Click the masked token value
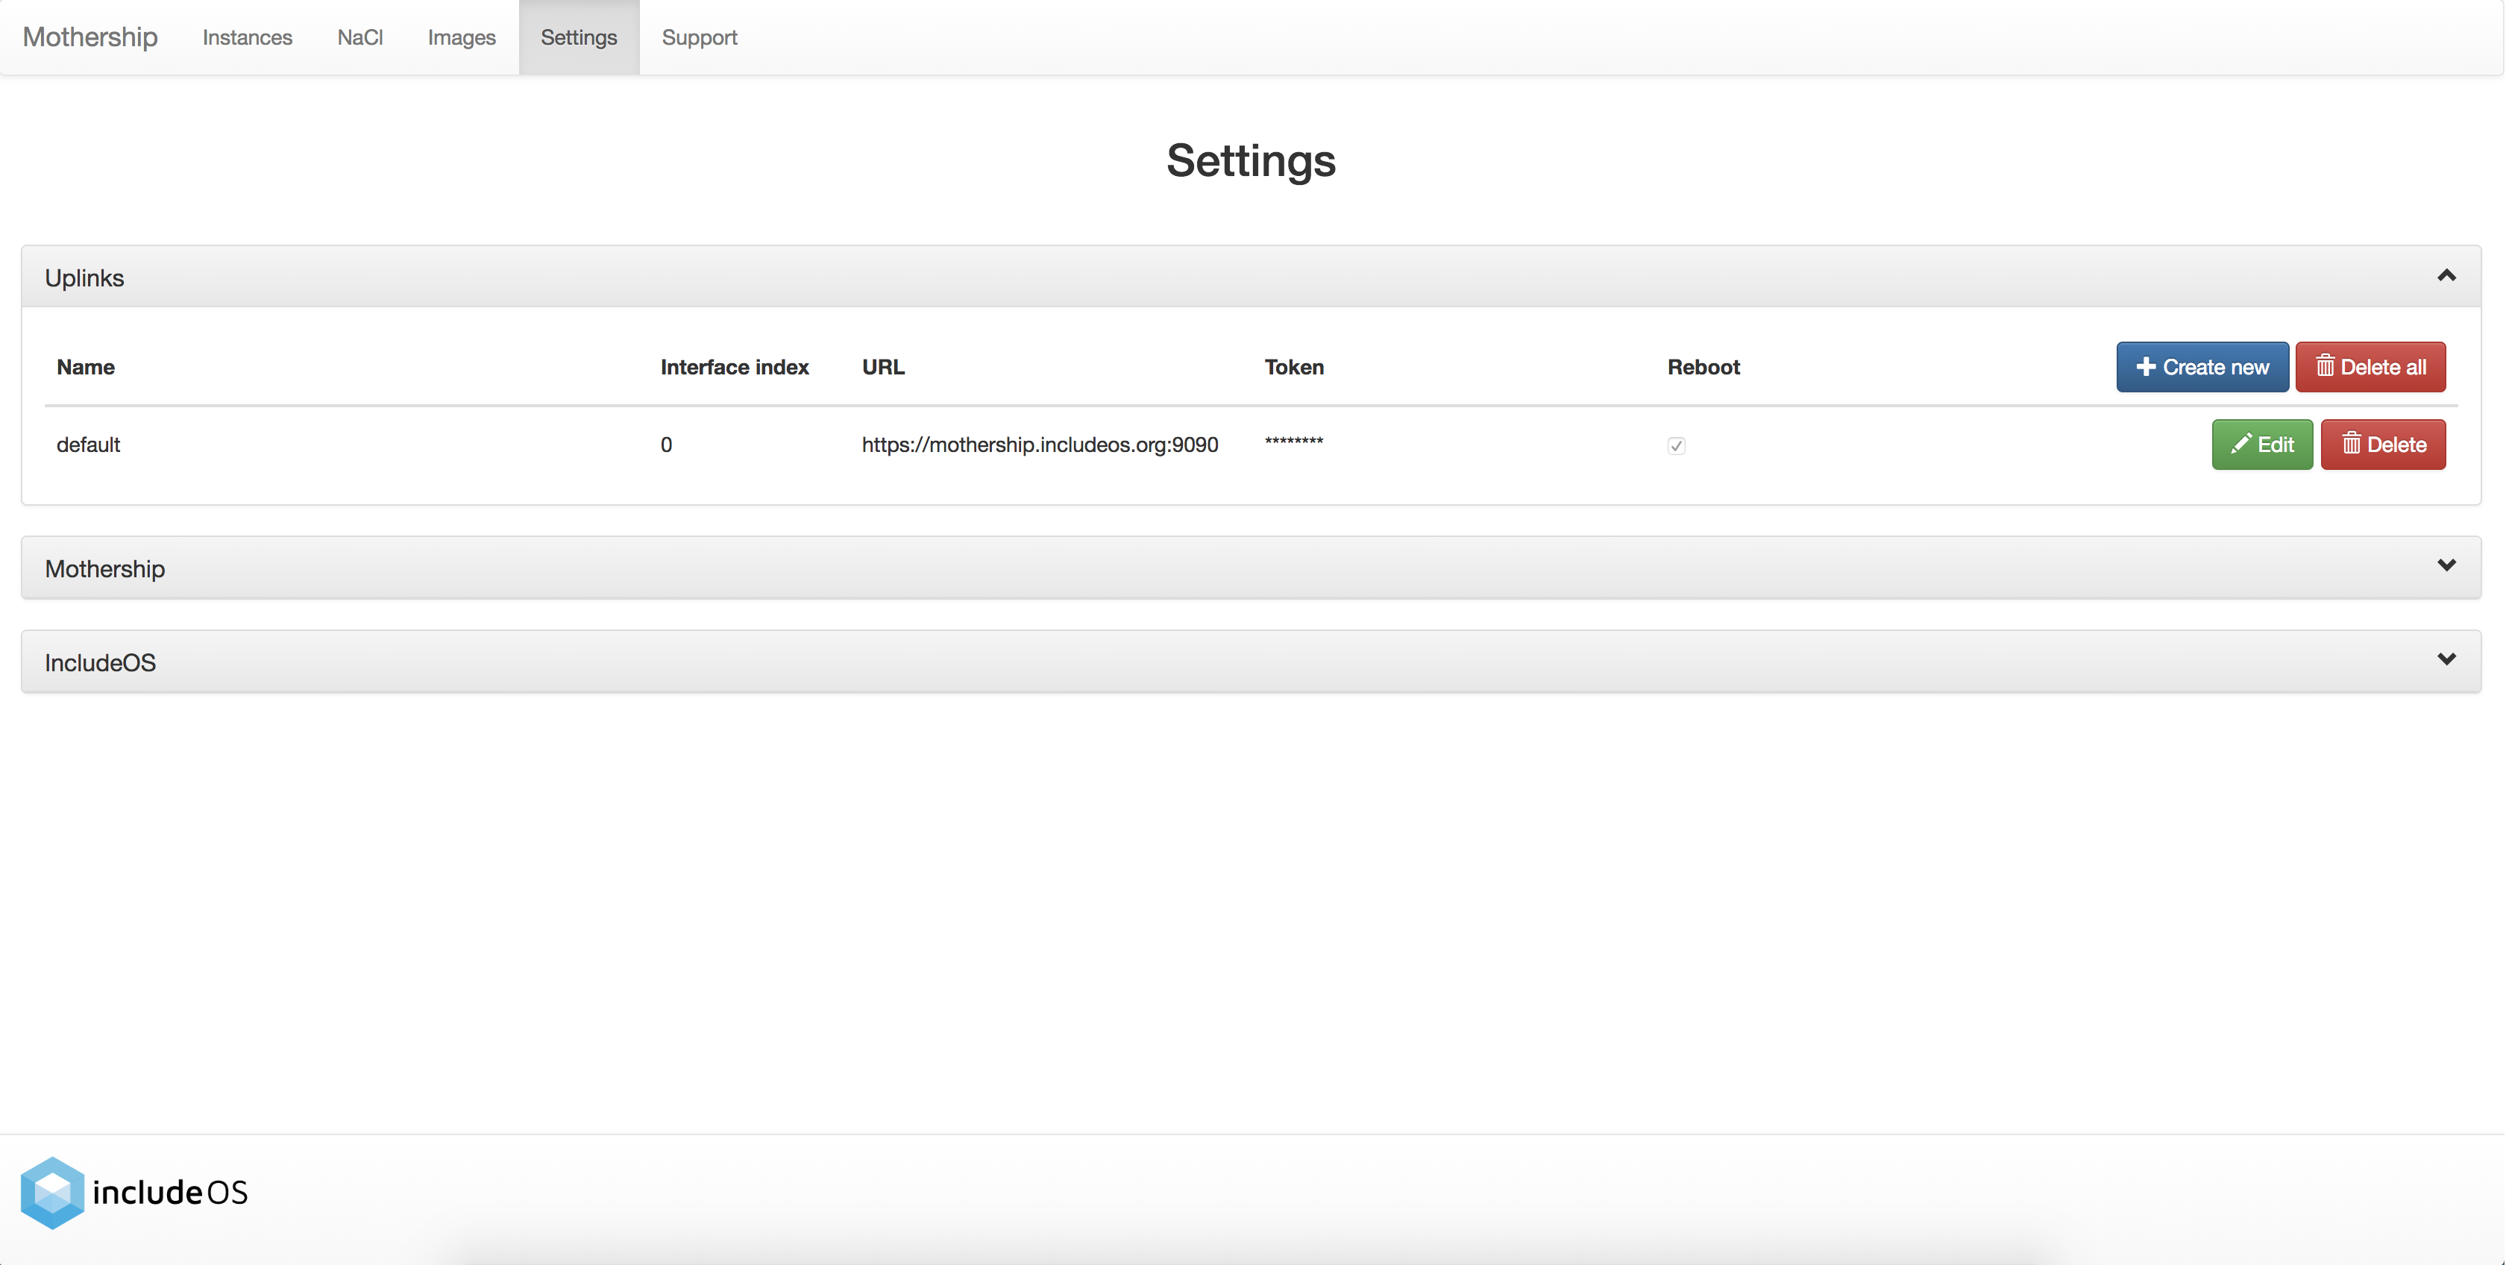The width and height of the screenshot is (2506, 1265). (x=1294, y=442)
